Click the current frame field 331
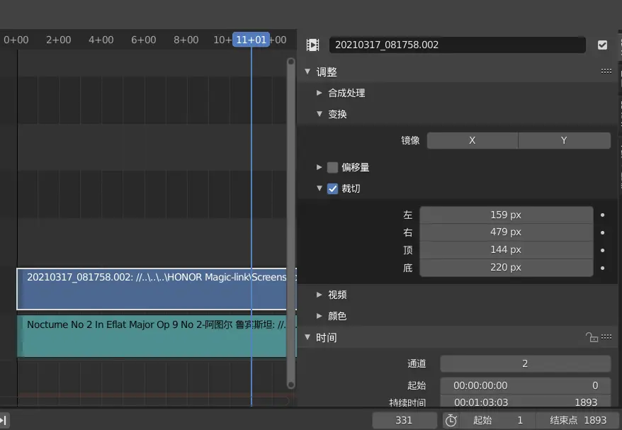The height and width of the screenshot is (430, 622). click(x=405, y=420)
